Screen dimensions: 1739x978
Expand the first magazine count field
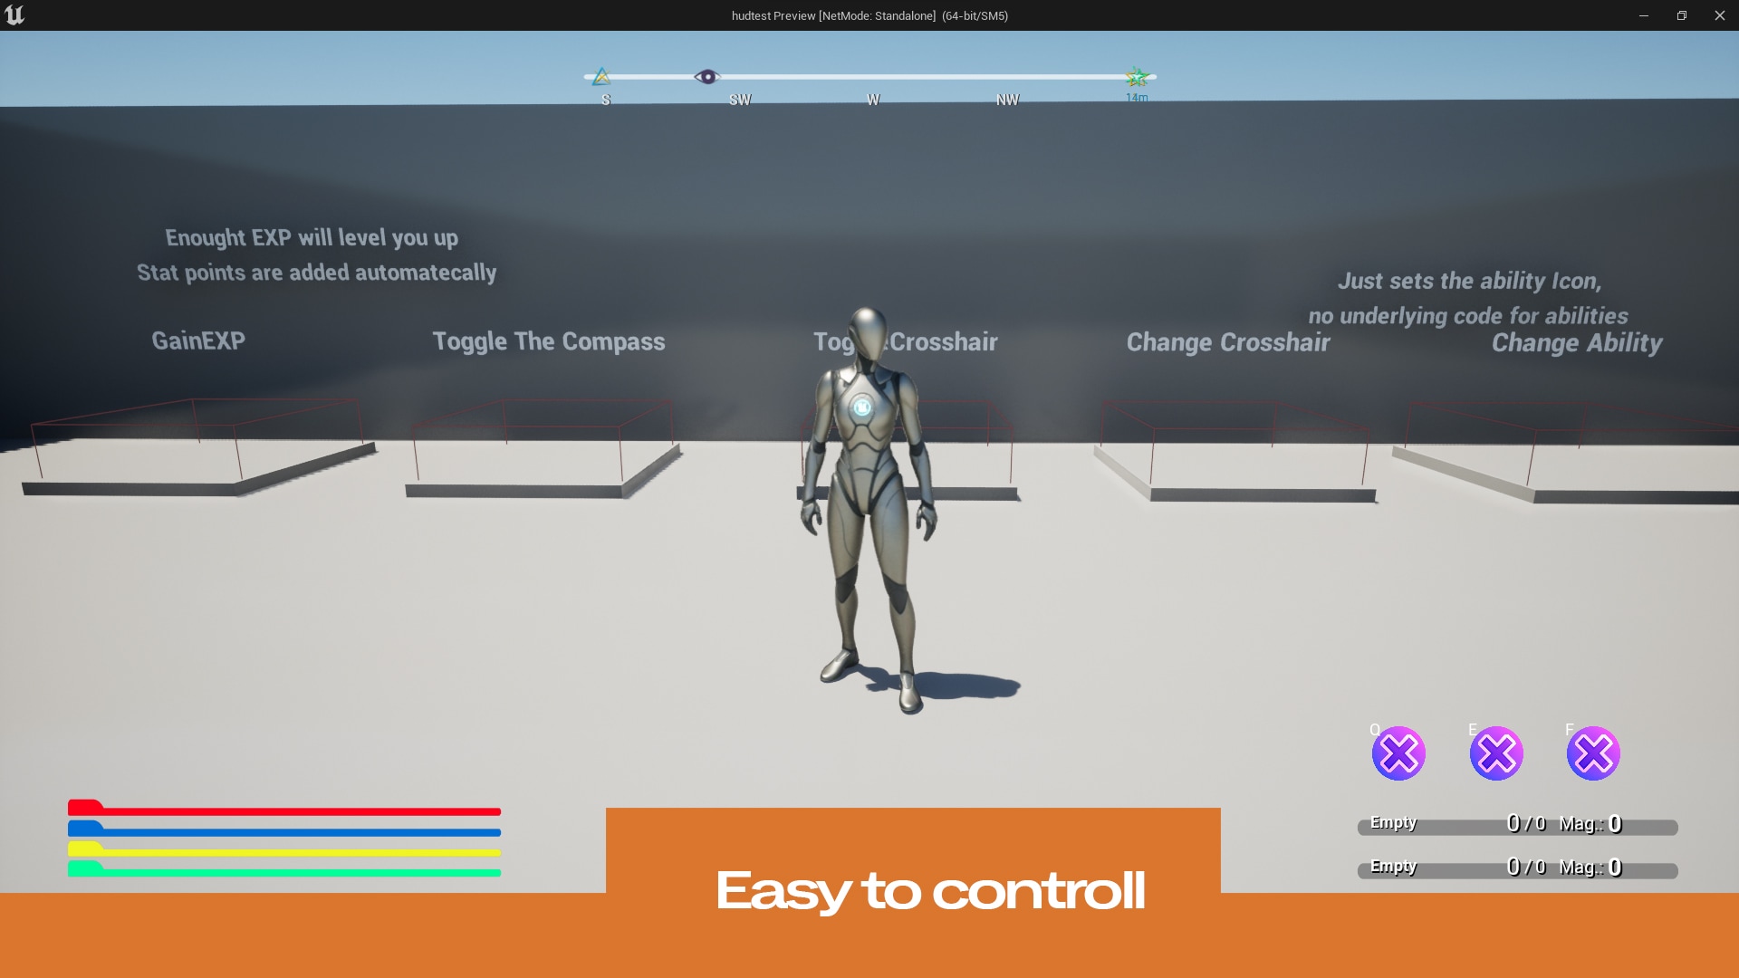pos(1614,821)
